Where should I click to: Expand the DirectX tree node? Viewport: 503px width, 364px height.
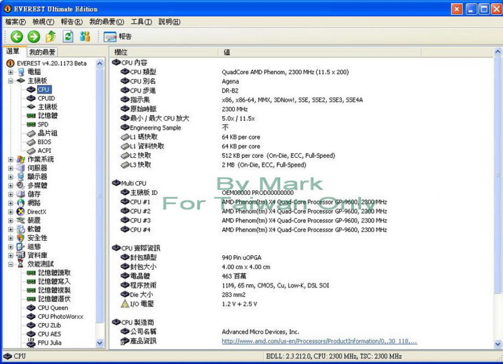(x=11, y=212)
